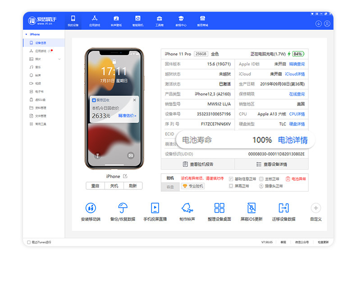Expand the 照片 photos chevron in the sidebar
The height and width of the screenshot is (284, 356).
tap(59, 59)
